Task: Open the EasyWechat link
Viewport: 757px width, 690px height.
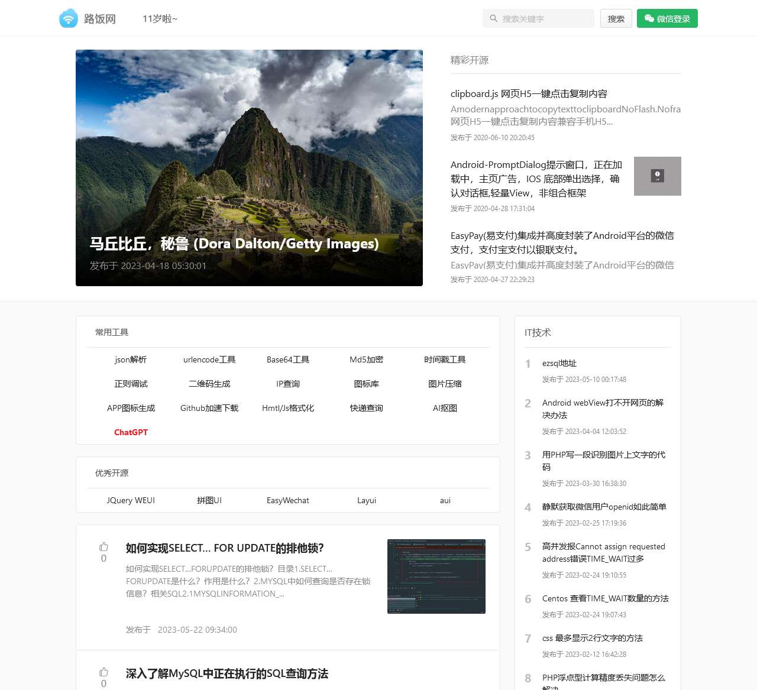Action: (288, 500)
